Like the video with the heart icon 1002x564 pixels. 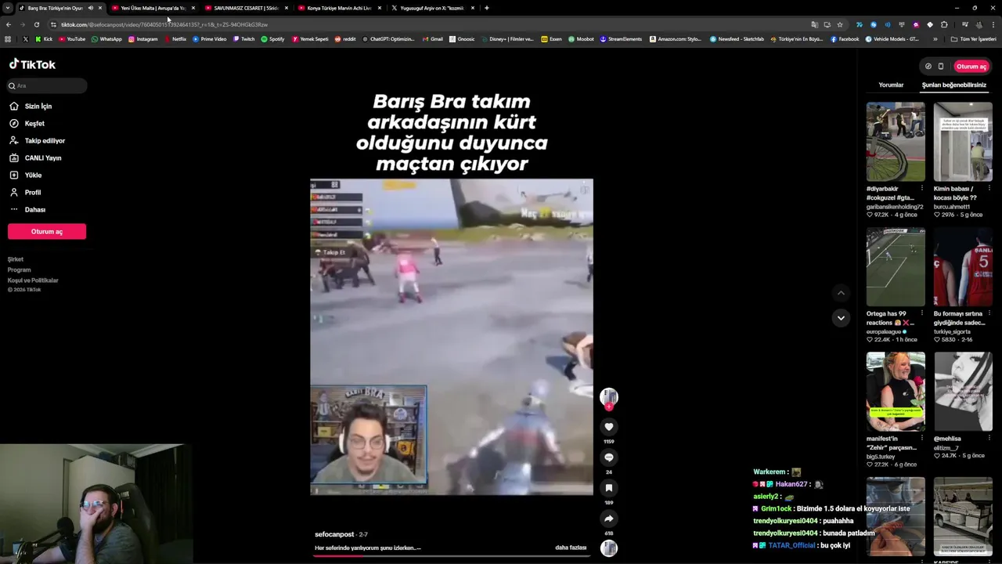pos(609,427)
